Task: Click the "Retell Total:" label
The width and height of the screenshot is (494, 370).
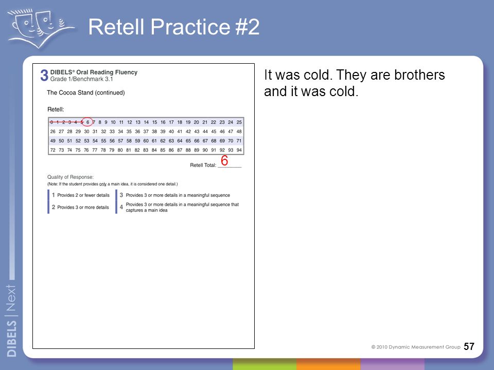Action: (x=203, y=165)
